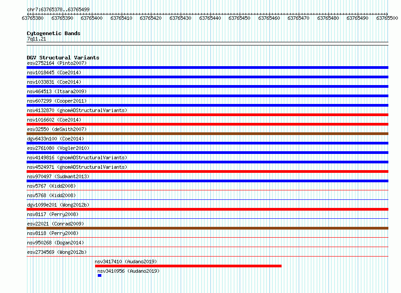Open nsv1018445 (Coe2014) variant entry
Screen dimensions: 401x293
(54, 72)
